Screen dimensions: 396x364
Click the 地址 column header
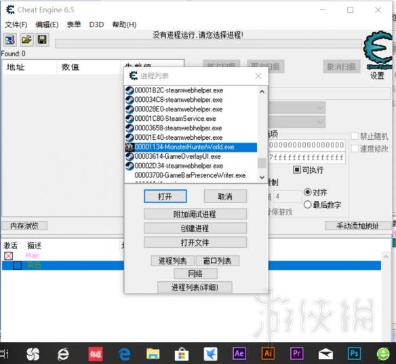click(x=16, y=67)
